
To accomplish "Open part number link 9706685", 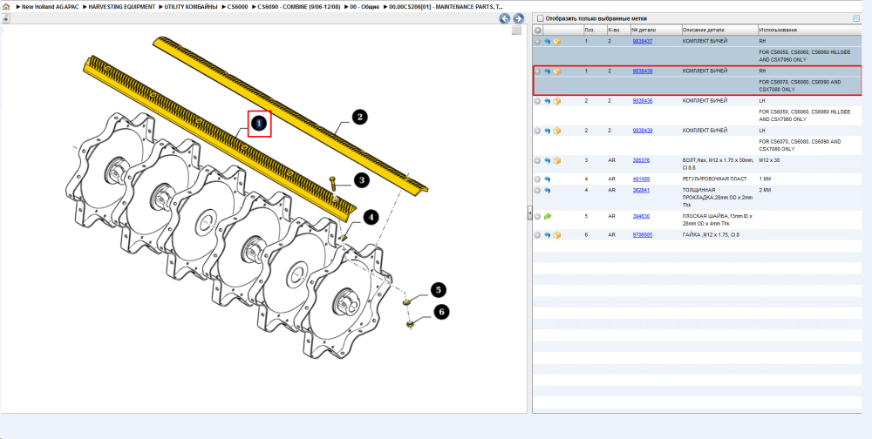I will [x=643, y=236].
